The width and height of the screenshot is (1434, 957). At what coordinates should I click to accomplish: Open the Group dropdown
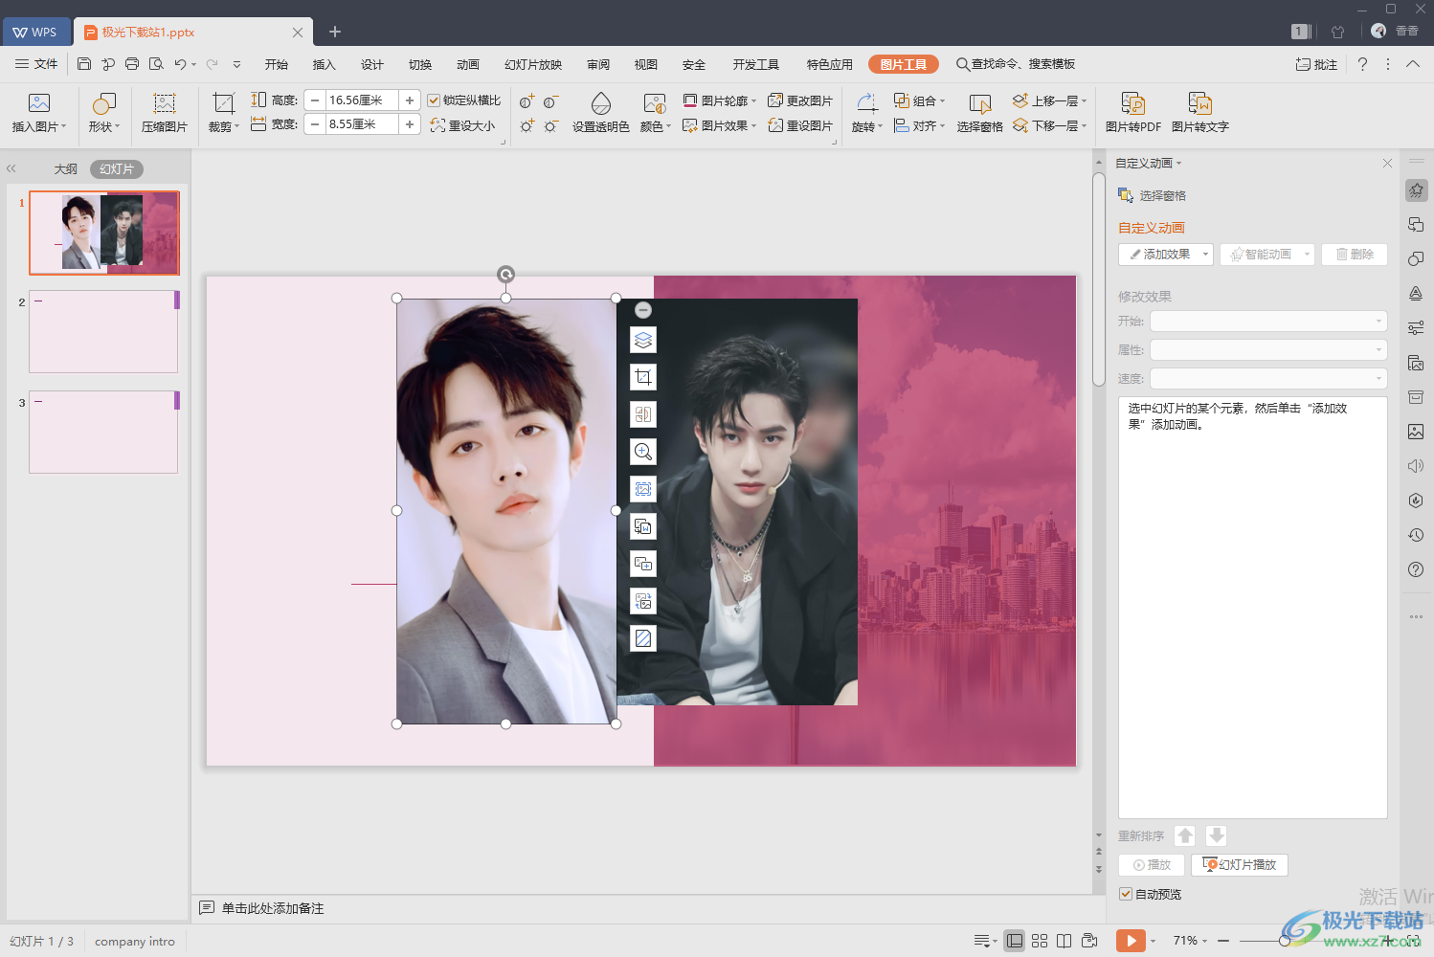(x=919, y=100)
